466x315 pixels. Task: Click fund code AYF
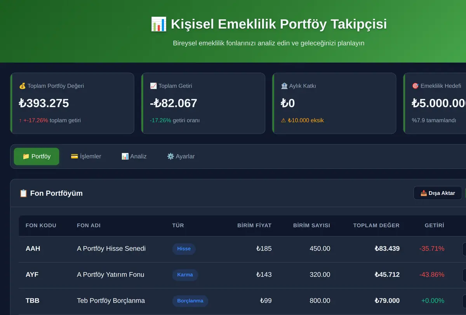(x=32, y=275)
